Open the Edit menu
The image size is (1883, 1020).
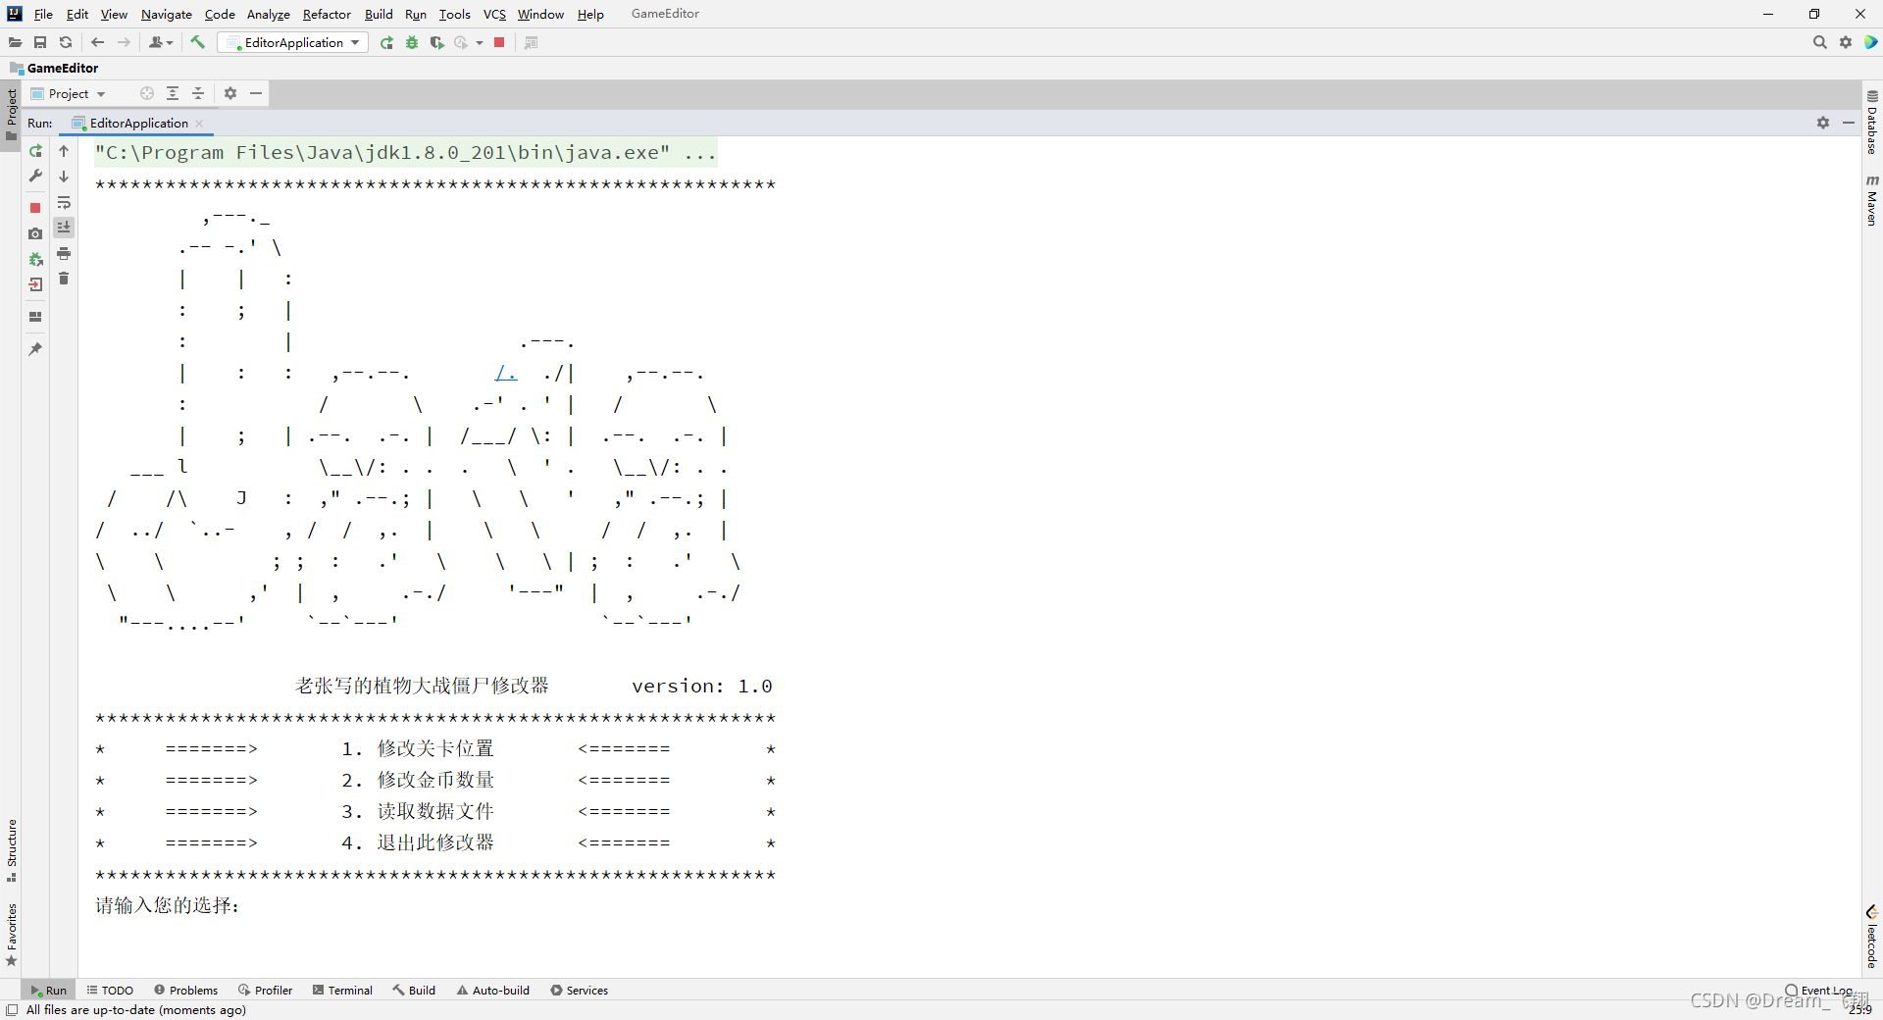point(77,14)
